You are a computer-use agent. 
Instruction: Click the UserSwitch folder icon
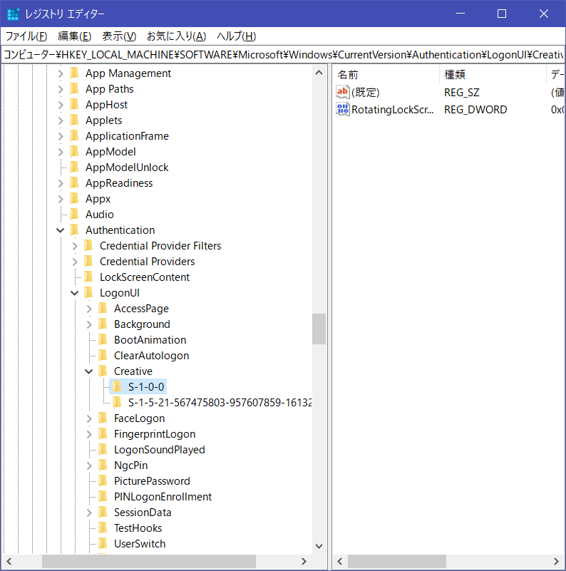(x=103, y=543)
